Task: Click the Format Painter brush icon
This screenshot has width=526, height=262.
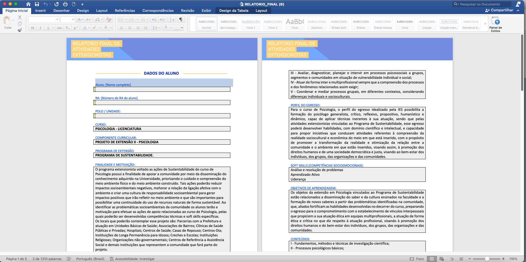Action: pos(20,30)
